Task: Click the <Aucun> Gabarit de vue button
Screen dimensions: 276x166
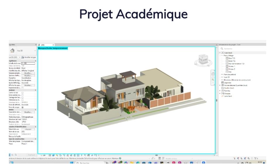Action: pos(28,129)
